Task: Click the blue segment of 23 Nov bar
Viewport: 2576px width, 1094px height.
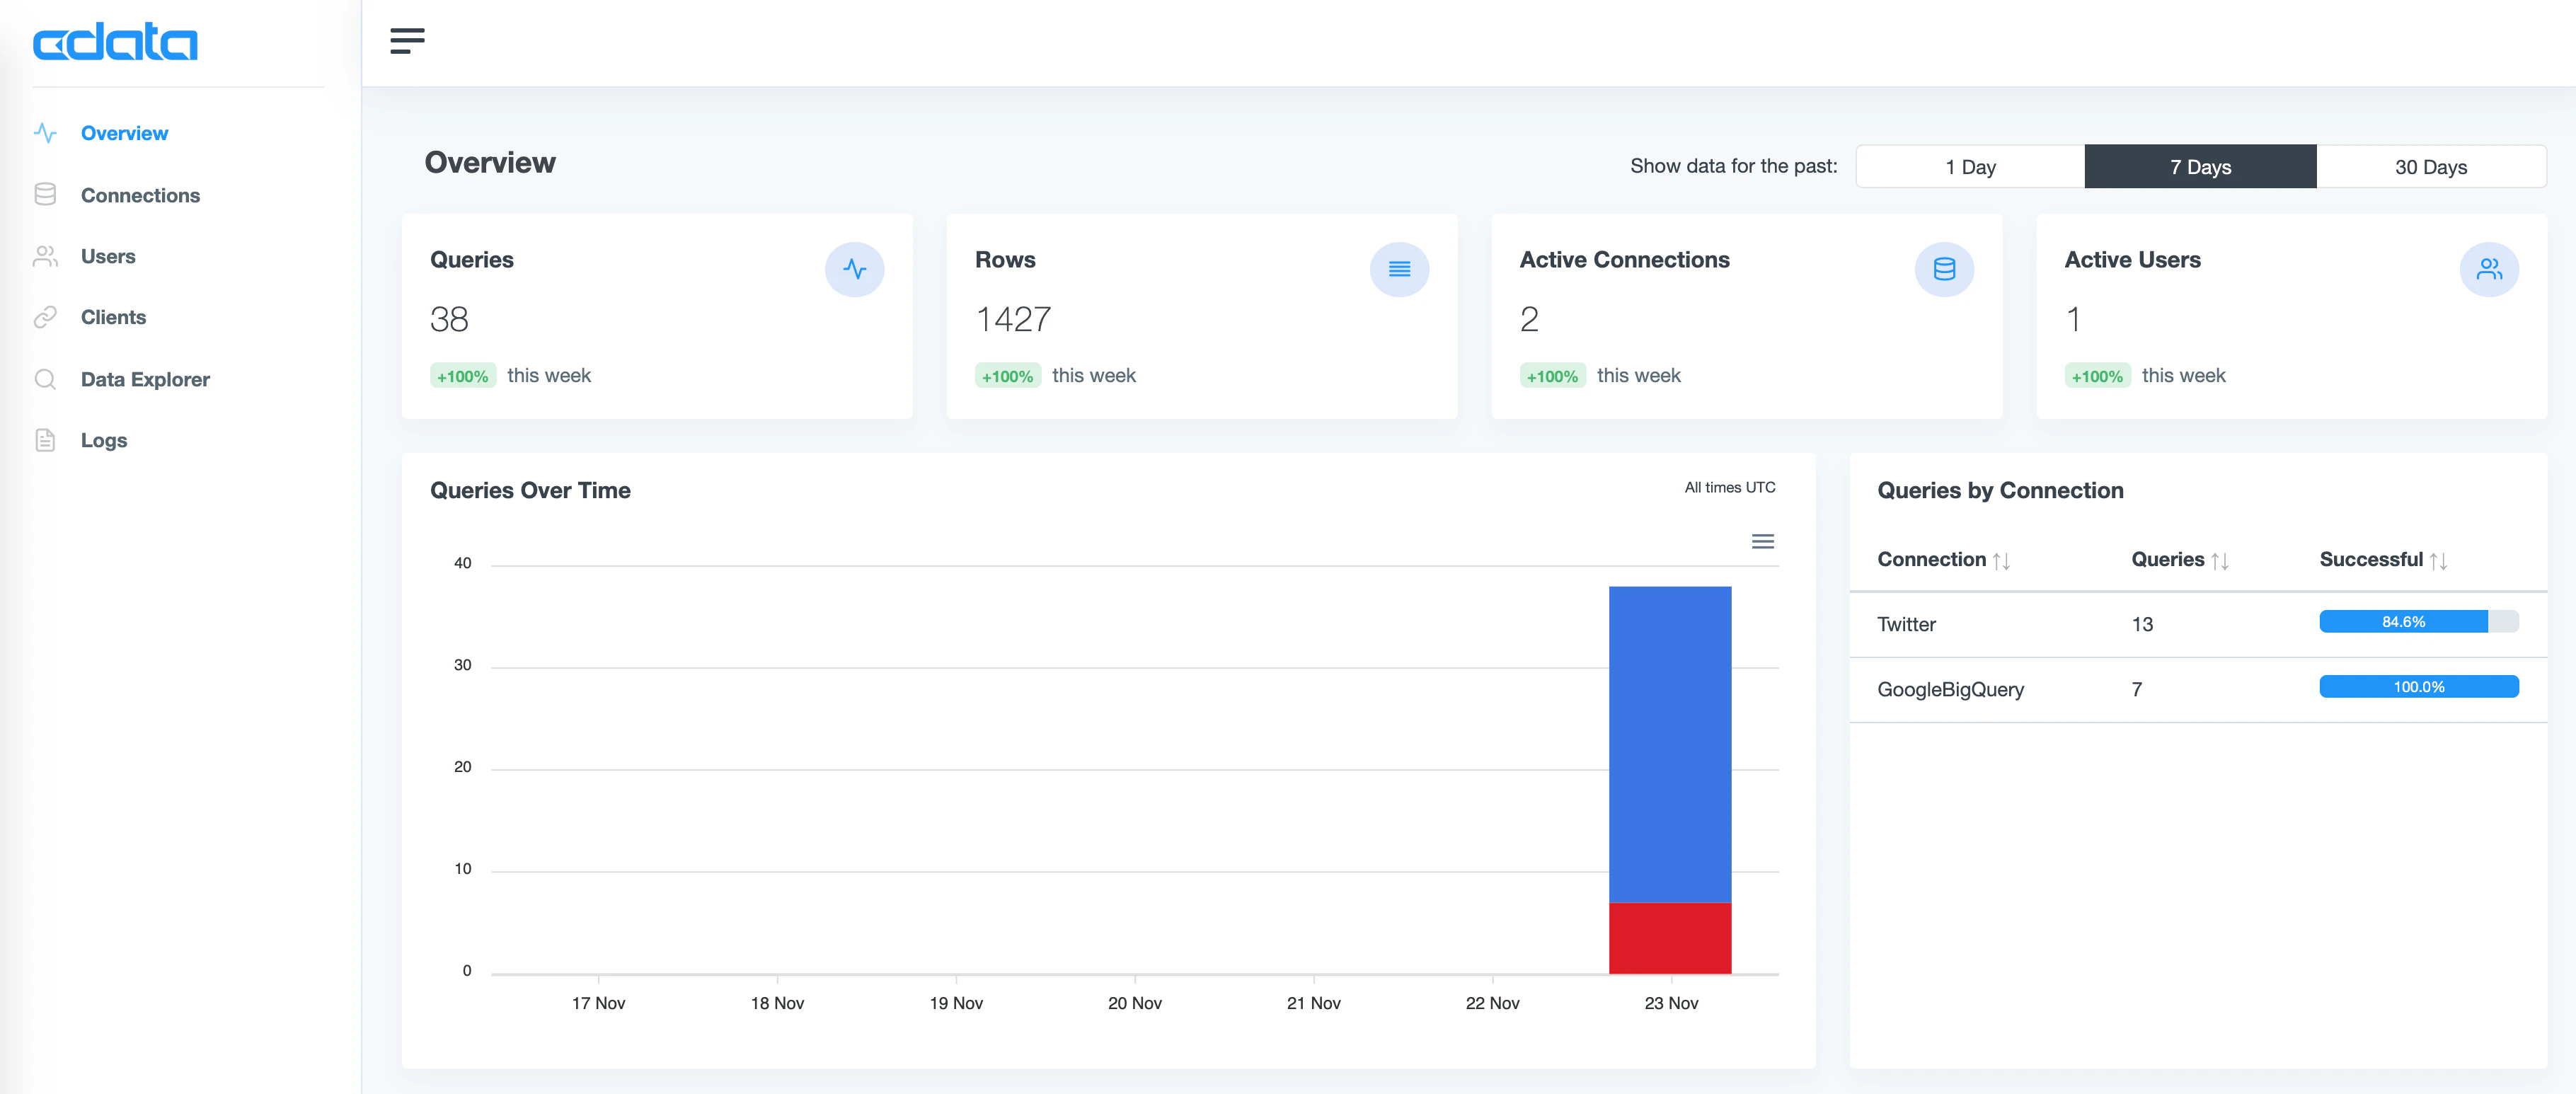Action: (x=1670, y=744)
